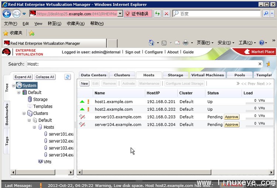Collapse the System tree node
The image size is (277, 188).
[x=13, y=86]
